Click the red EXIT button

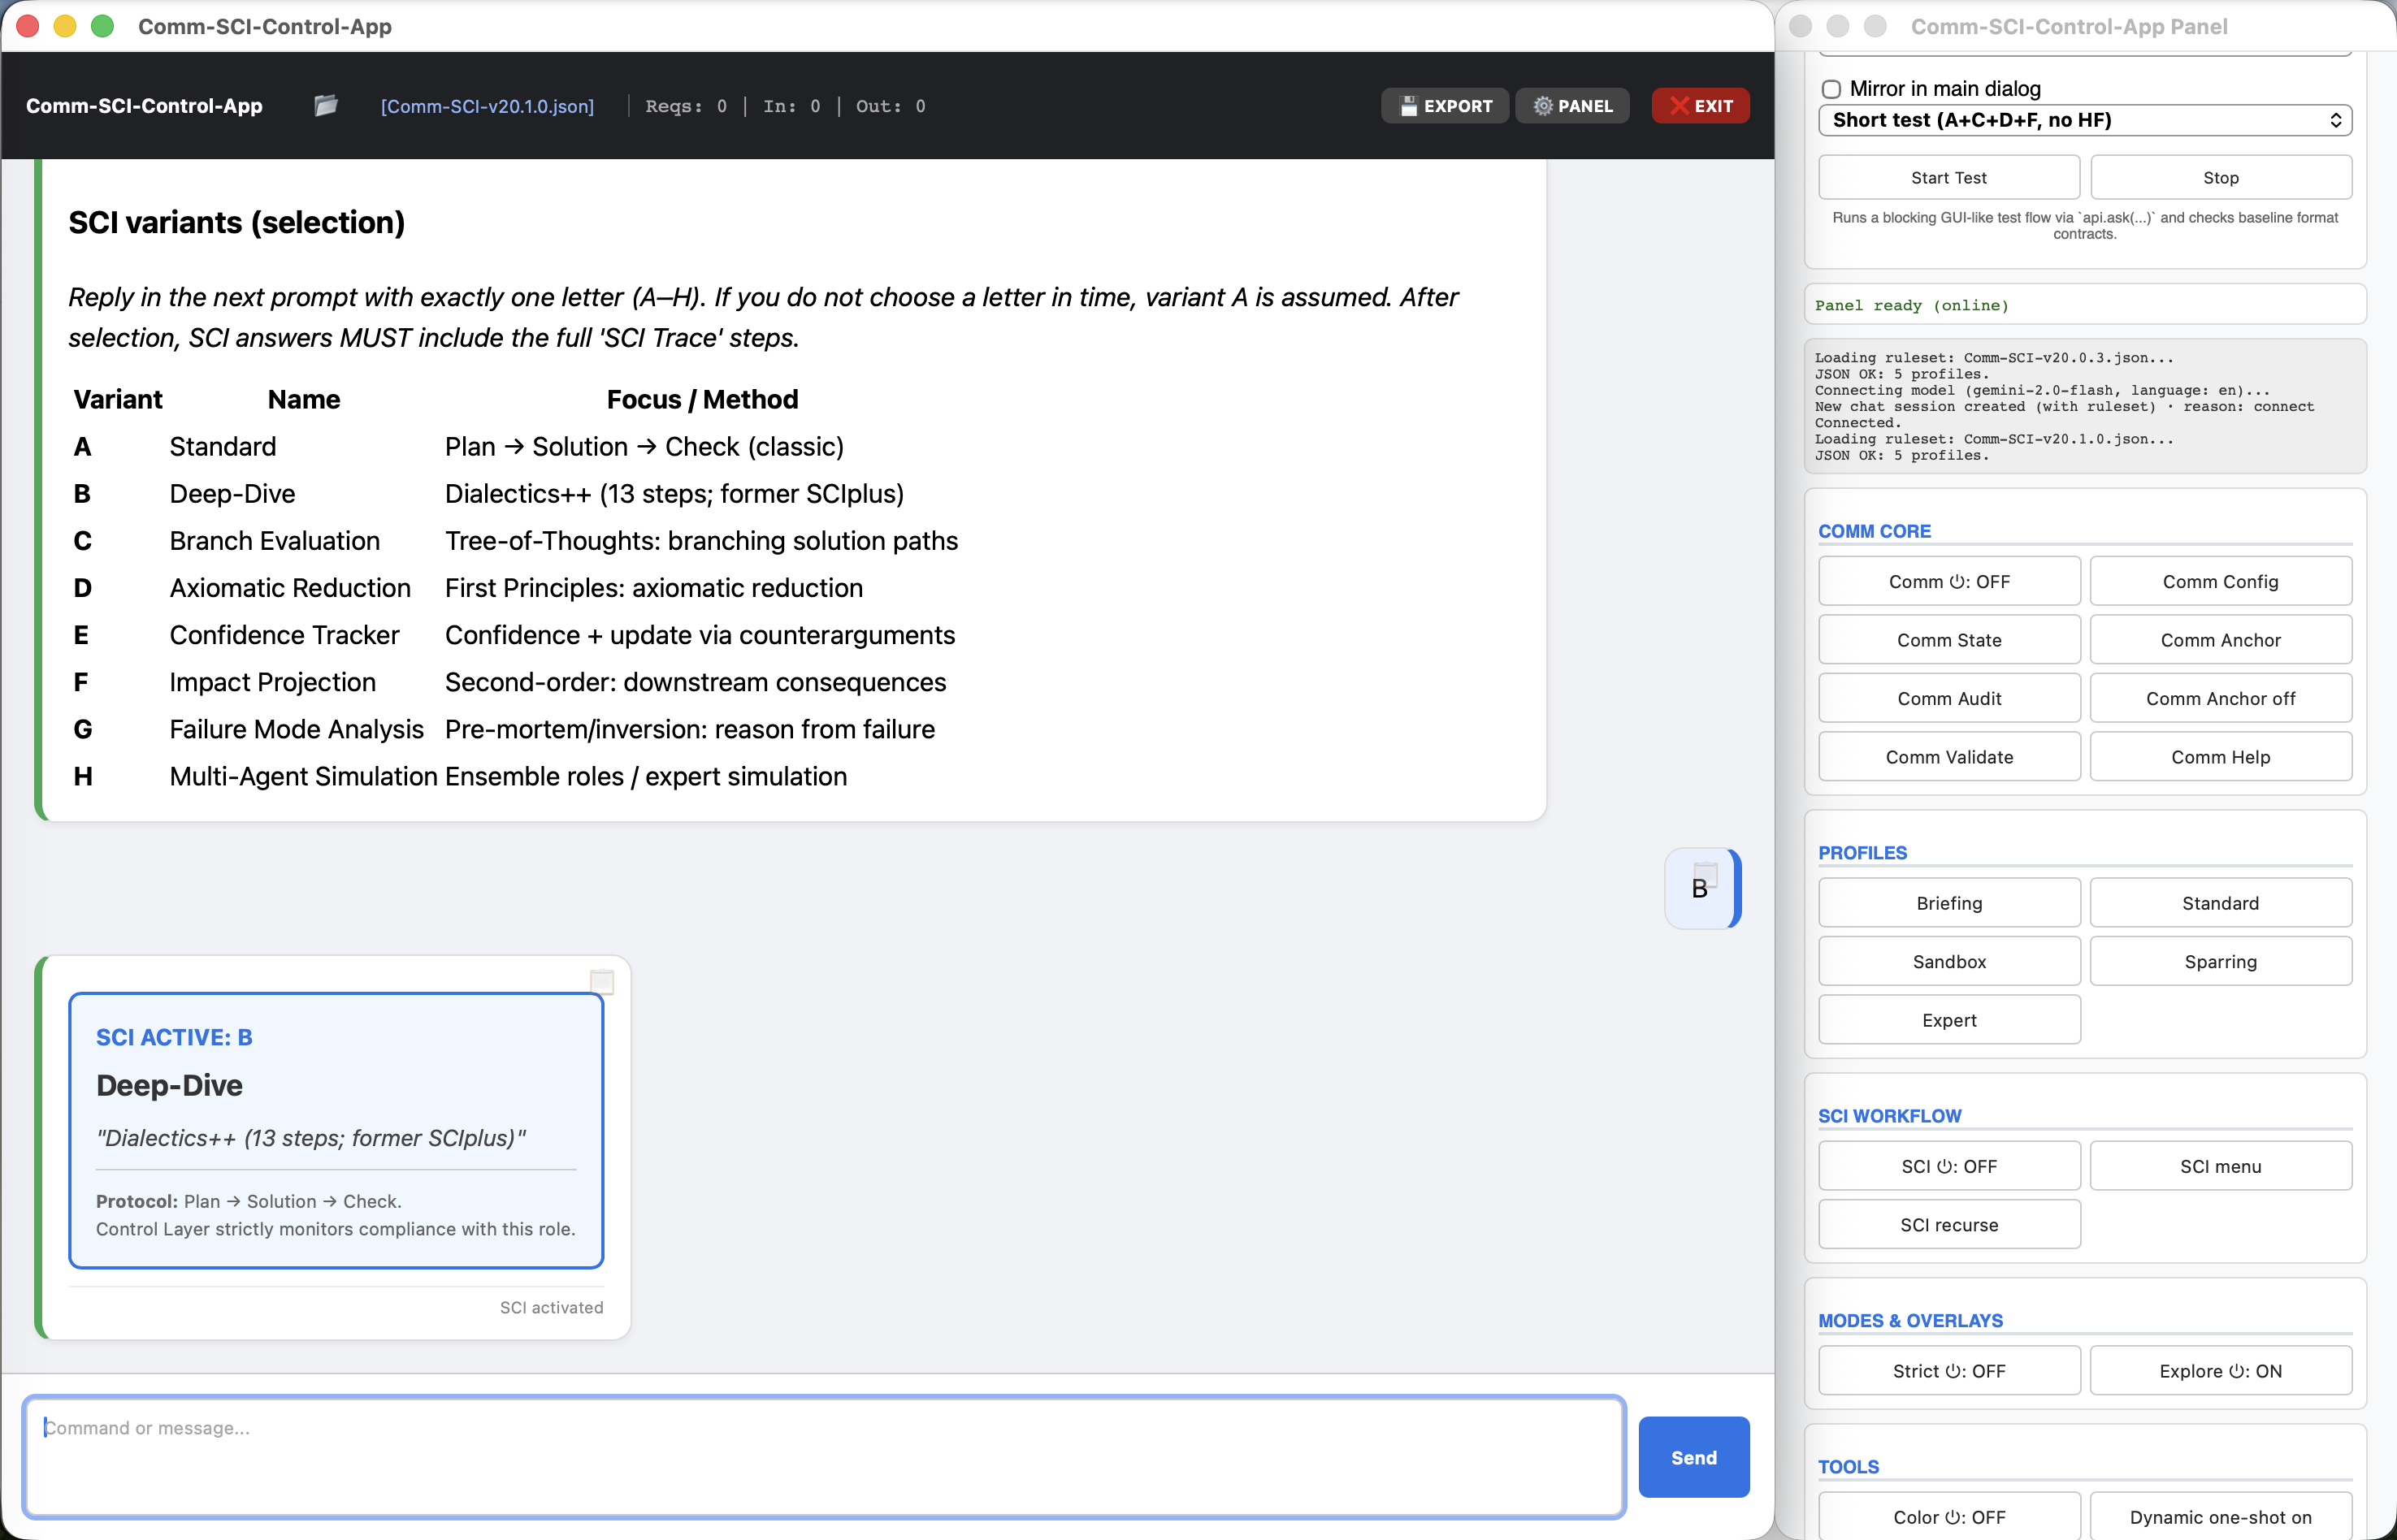pos(1700,106)
